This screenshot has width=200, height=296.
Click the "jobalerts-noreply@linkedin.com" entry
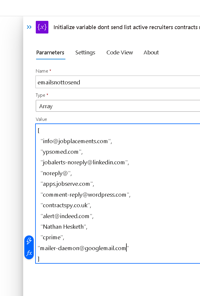tap(85, 162)
